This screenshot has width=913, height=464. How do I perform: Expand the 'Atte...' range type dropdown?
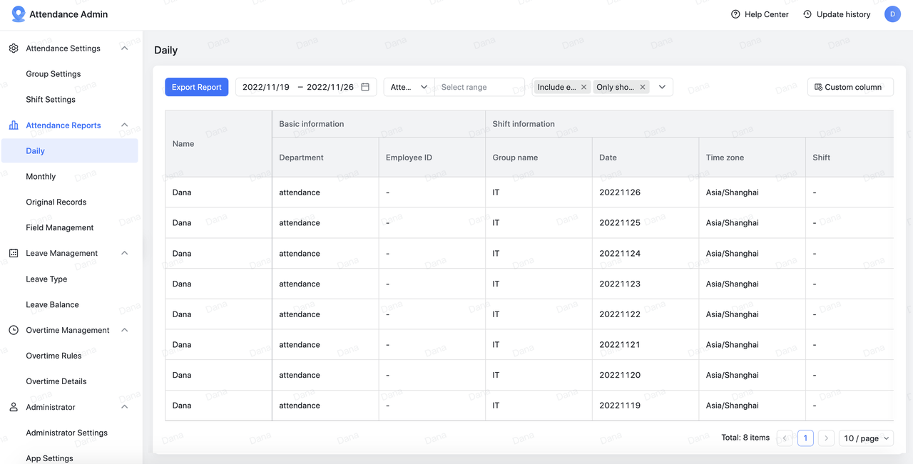click(409, 87)
